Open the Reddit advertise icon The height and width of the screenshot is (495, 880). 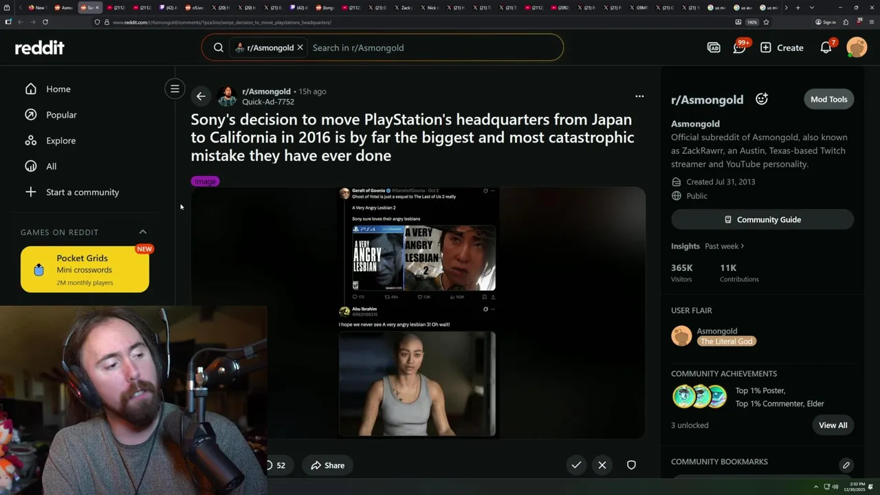click(714, 47)
